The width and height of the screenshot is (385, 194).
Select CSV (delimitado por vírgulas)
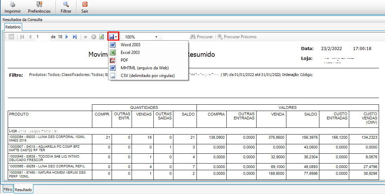[x=148, y=76]
